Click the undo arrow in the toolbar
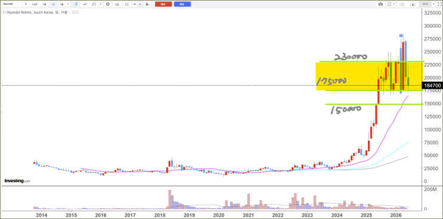443x219 pixels. pyautogui.click(x=135, y=4)
